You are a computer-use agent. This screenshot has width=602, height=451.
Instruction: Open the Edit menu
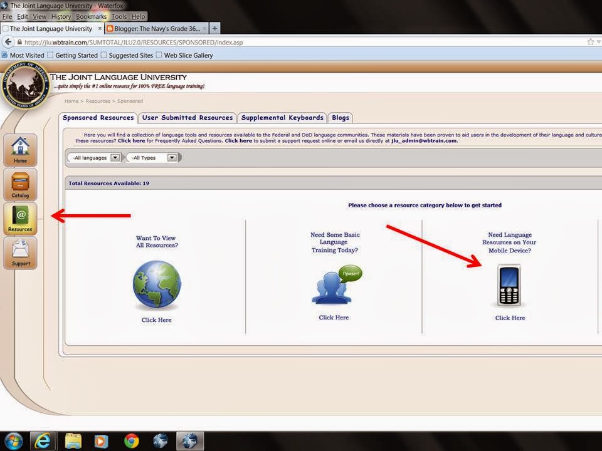[23, 16]
